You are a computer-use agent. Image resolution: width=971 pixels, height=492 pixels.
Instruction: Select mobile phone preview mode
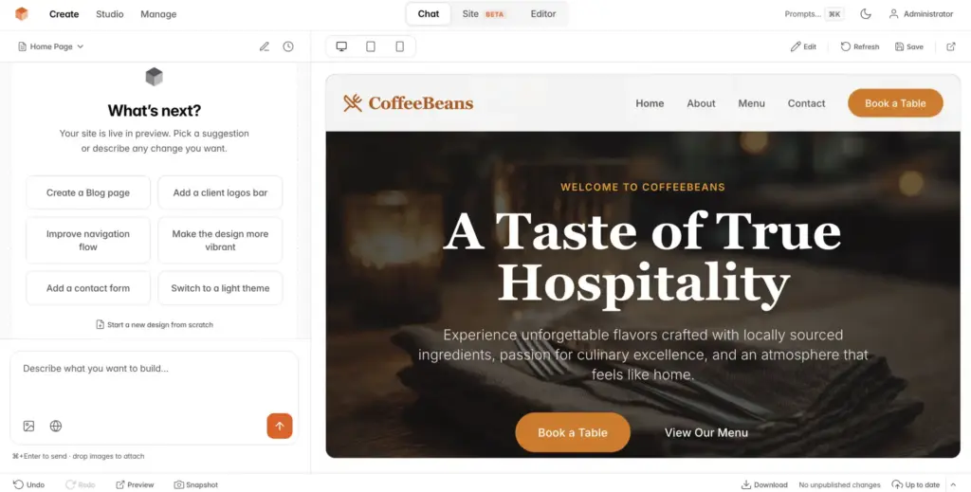[399, 46]
